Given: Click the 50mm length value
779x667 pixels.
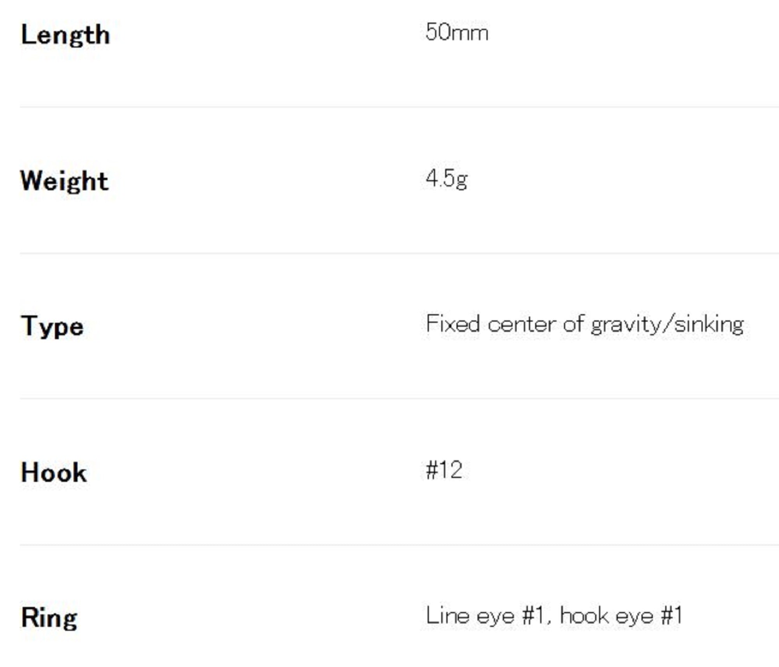Looking at the screenshot, I should (x=456, y=32).
